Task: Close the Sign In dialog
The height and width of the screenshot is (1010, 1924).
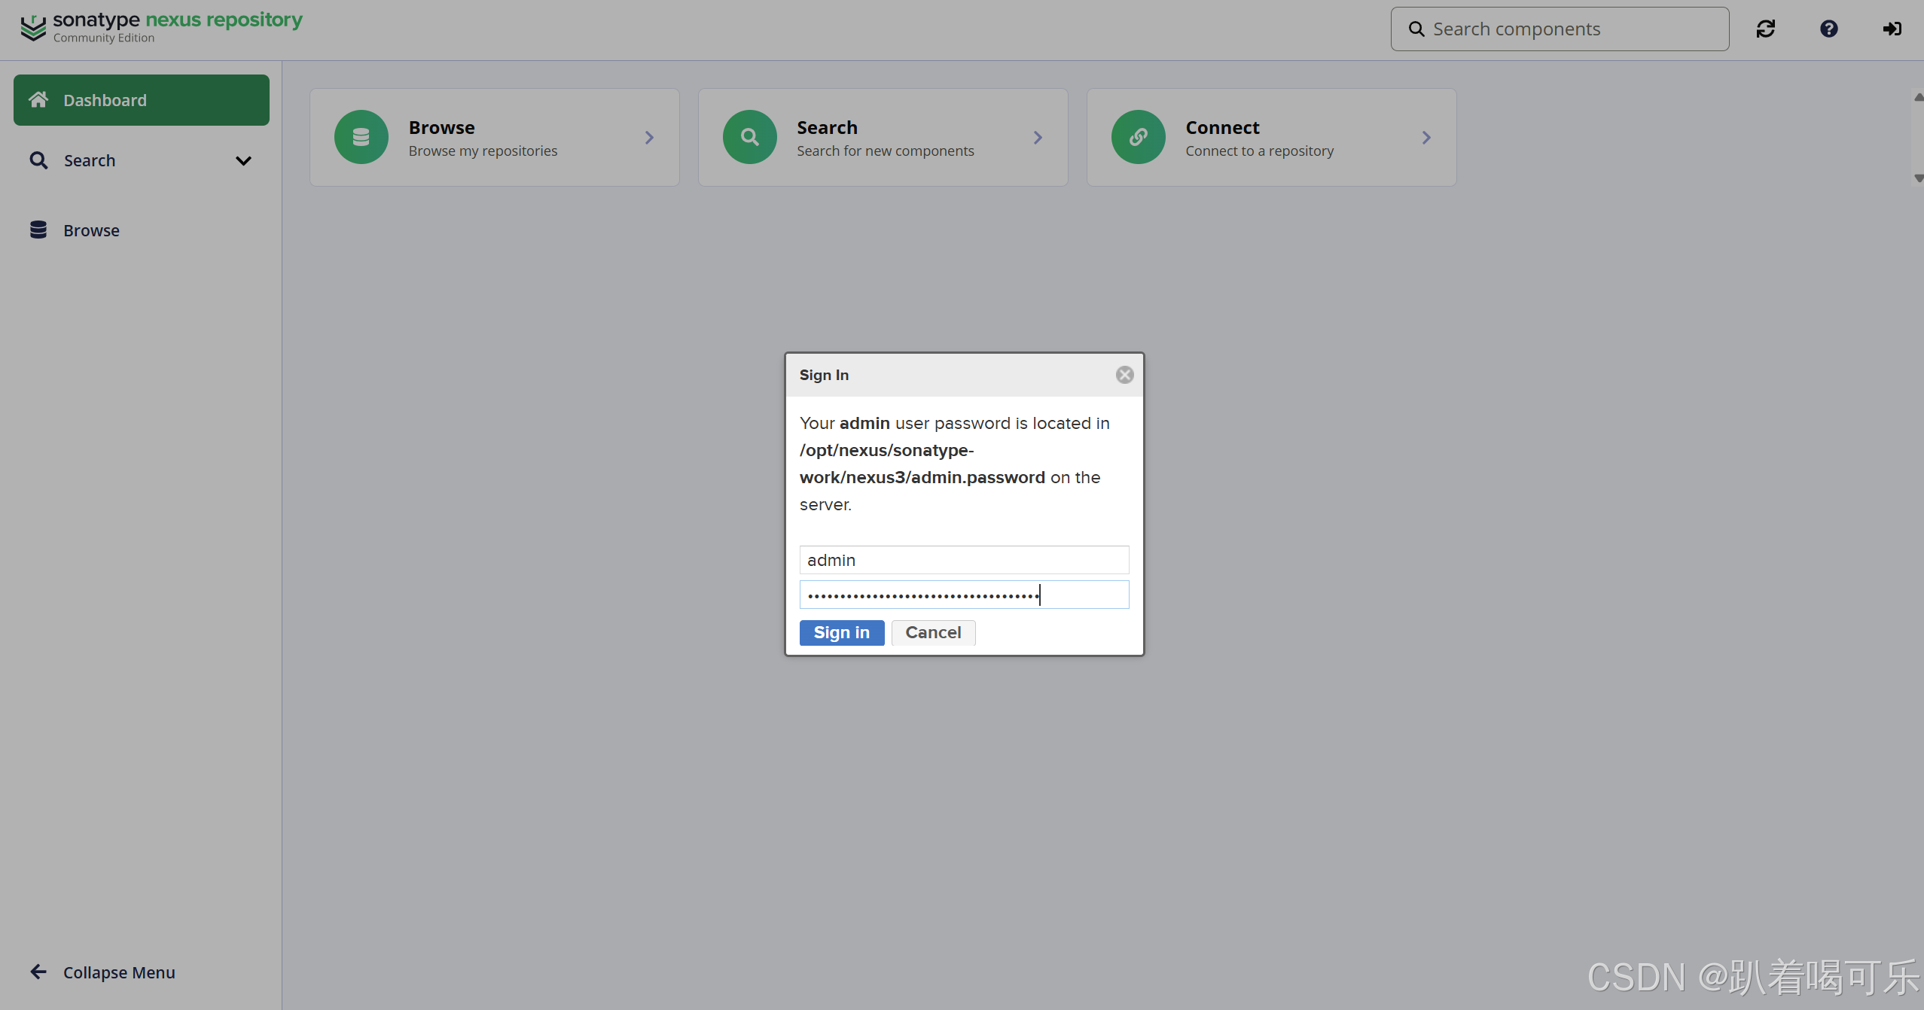Action: pos(1125,375)
